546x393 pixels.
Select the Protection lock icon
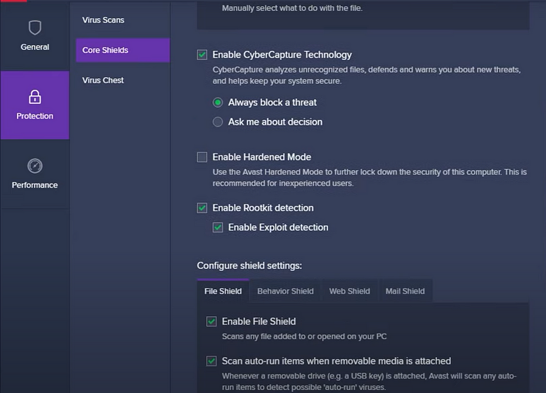tap(35, 97)
